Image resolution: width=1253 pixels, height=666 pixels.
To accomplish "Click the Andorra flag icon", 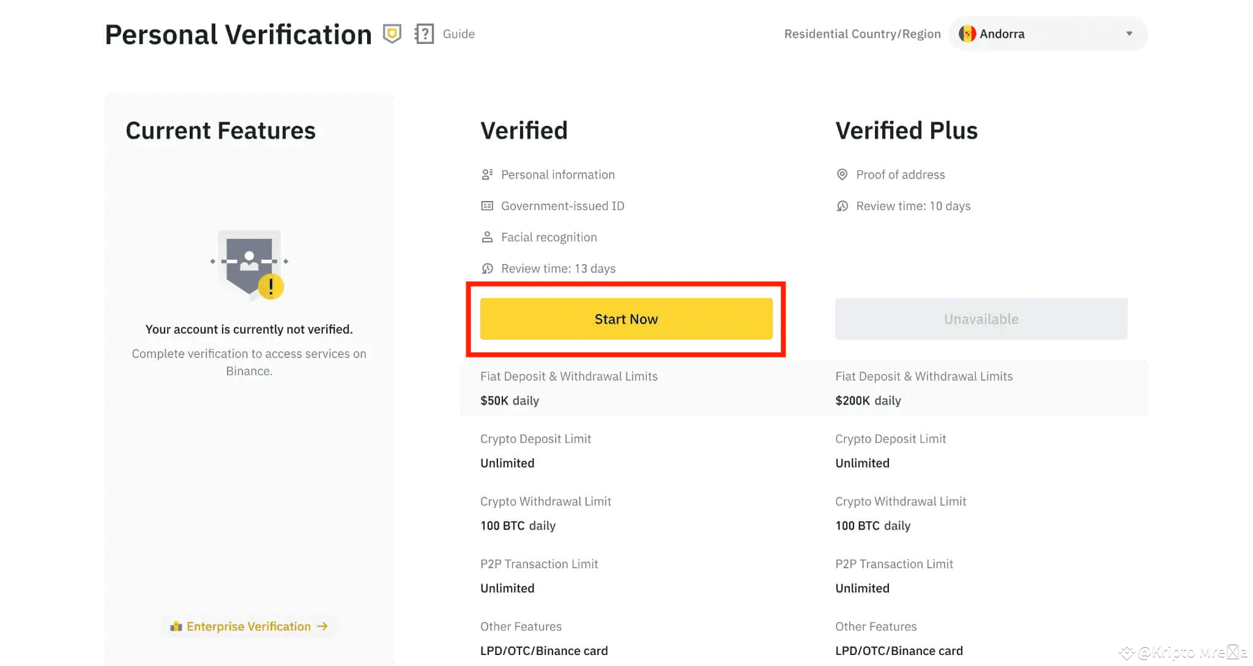I will 967,34.
